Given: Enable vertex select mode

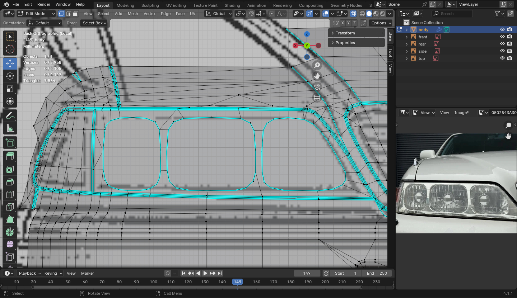Looking at the screenshot, I should (x=61, y=14).
